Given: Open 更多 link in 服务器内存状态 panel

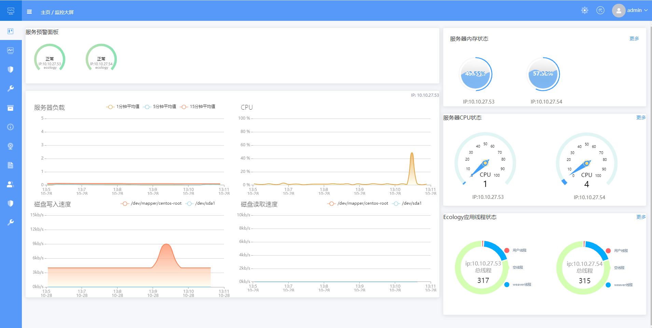Looking at the screenshot, I should (x=634, y=39).
